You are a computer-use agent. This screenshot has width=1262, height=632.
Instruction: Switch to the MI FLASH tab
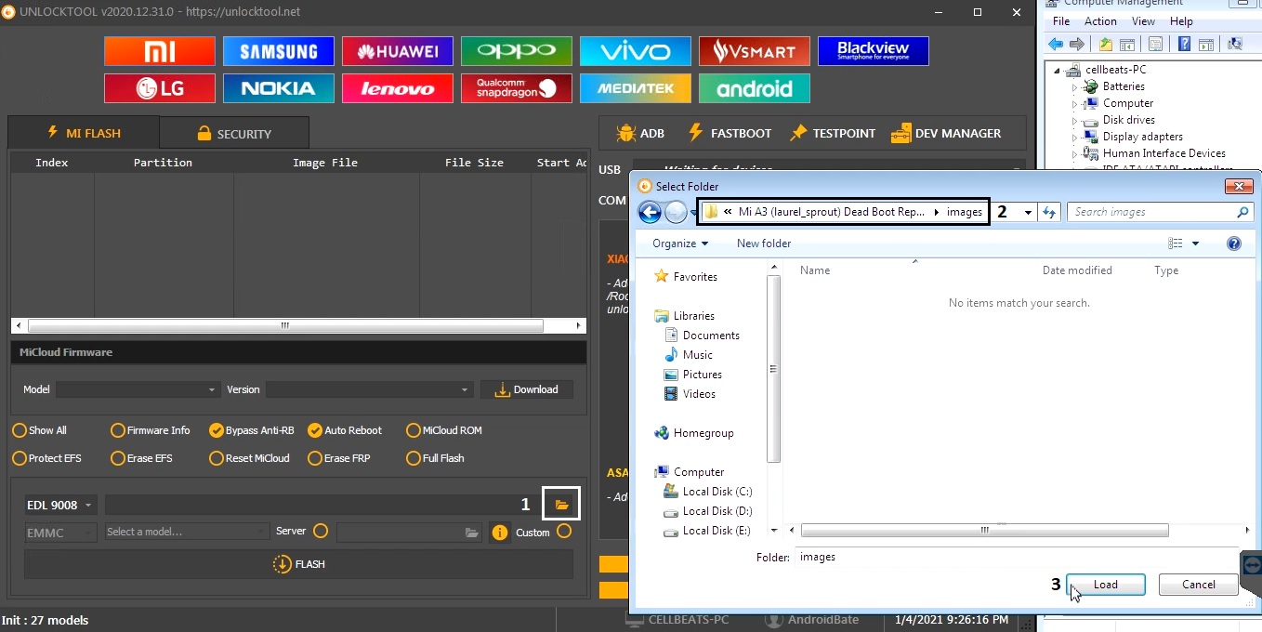click(x=84, y=133)
